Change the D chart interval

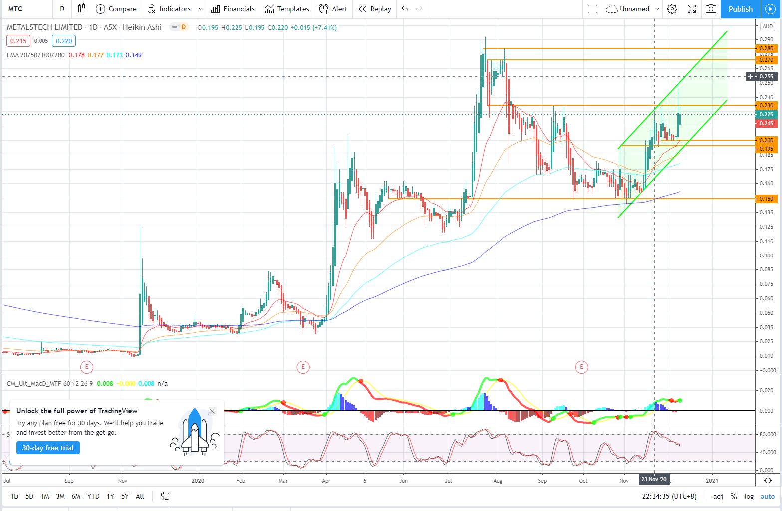coord(62,9)
